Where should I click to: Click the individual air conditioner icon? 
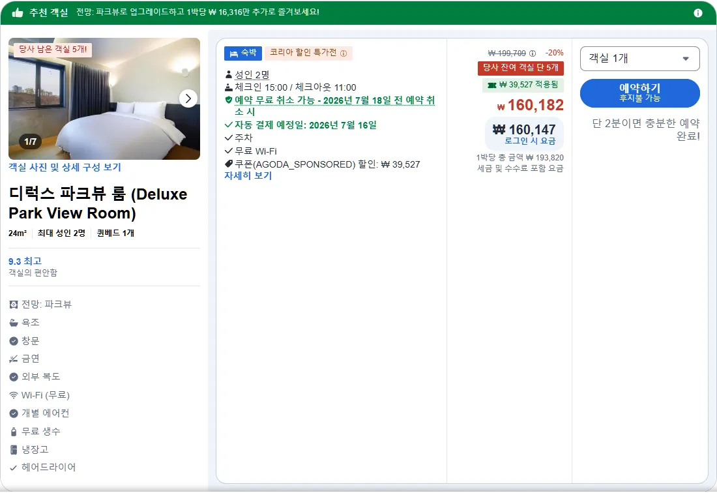(14, 413)
